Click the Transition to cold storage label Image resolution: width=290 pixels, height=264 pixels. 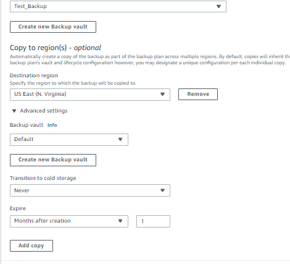tap(43, 178)
